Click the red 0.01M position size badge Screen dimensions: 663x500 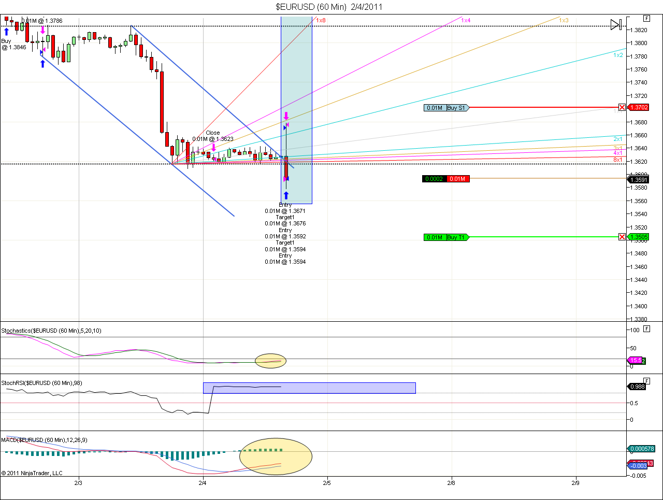tap(457, 179)
